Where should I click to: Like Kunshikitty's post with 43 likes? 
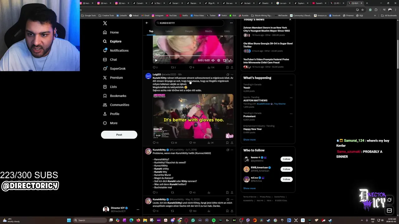(192, 193)
